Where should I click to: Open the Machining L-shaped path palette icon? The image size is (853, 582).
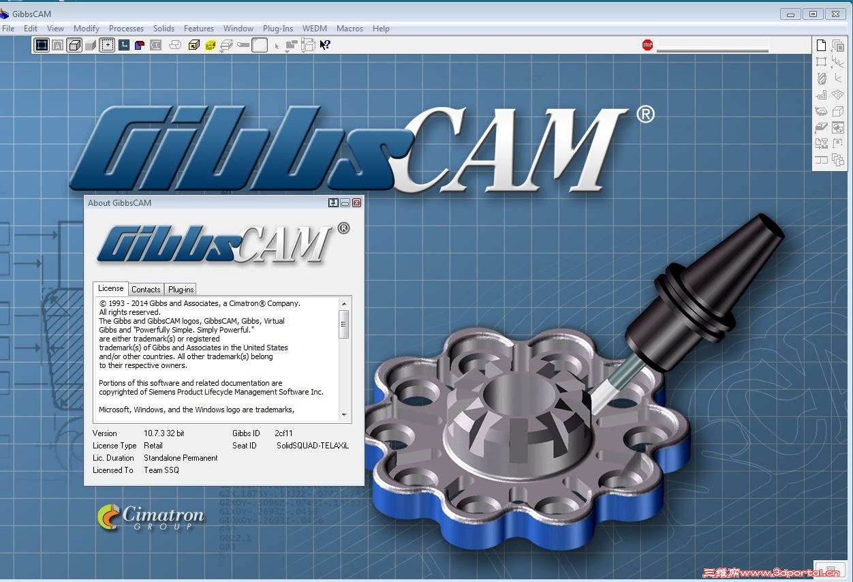[821, 95]
